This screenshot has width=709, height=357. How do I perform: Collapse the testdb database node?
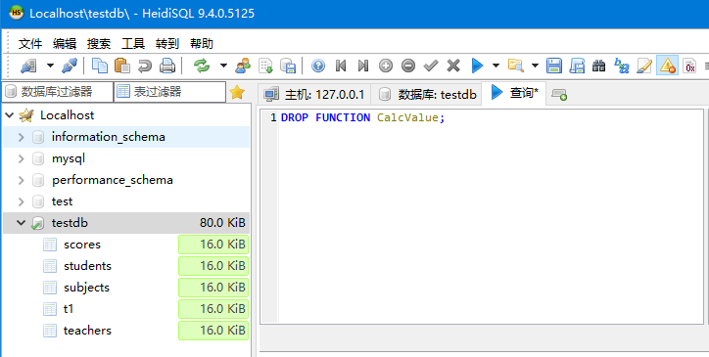tap(21, 223)
